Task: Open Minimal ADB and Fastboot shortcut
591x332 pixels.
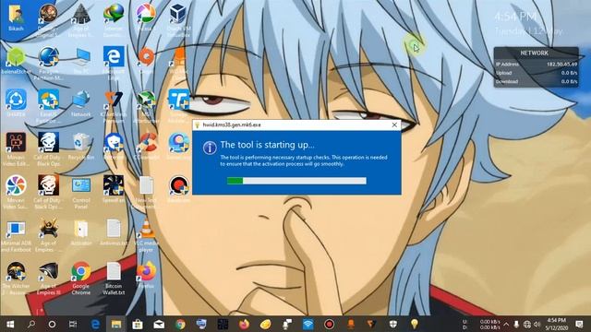Action: pyautogui.click(x=16, y=235)
